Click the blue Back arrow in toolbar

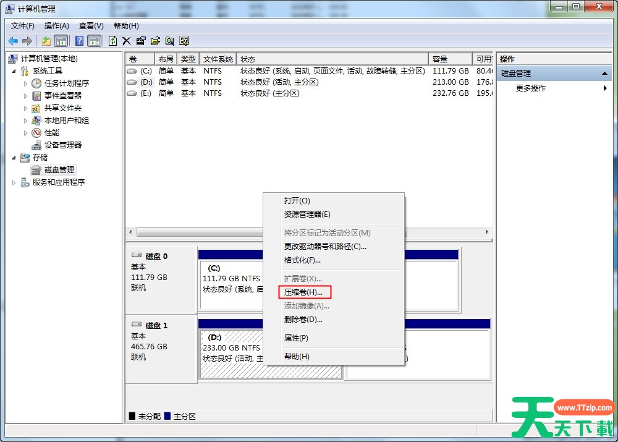coord(13,41)
